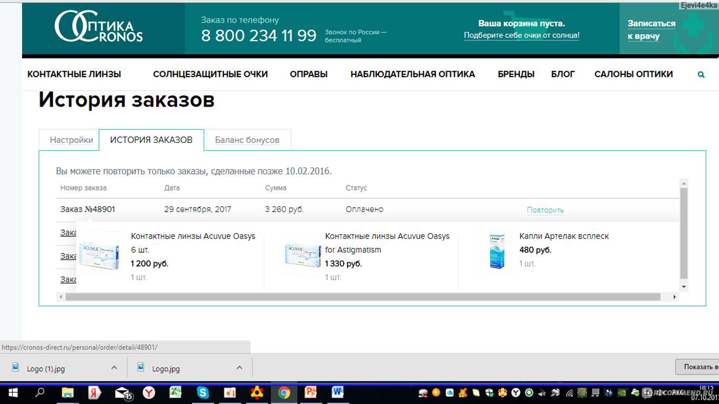Click the История заказов page heading
Screen dimensions: 719x404
pyautogui.click(x=127, y=100)
